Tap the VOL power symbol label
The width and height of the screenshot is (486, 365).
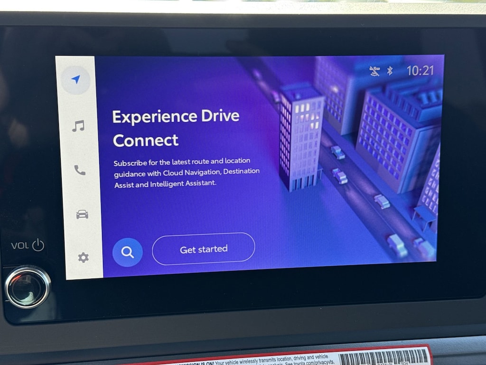click(x=28, y=246)
